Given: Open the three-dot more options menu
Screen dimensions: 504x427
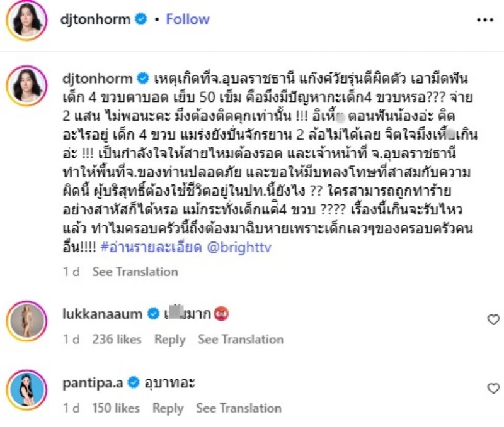Looking at the screenshot, I should click(484, 19).
